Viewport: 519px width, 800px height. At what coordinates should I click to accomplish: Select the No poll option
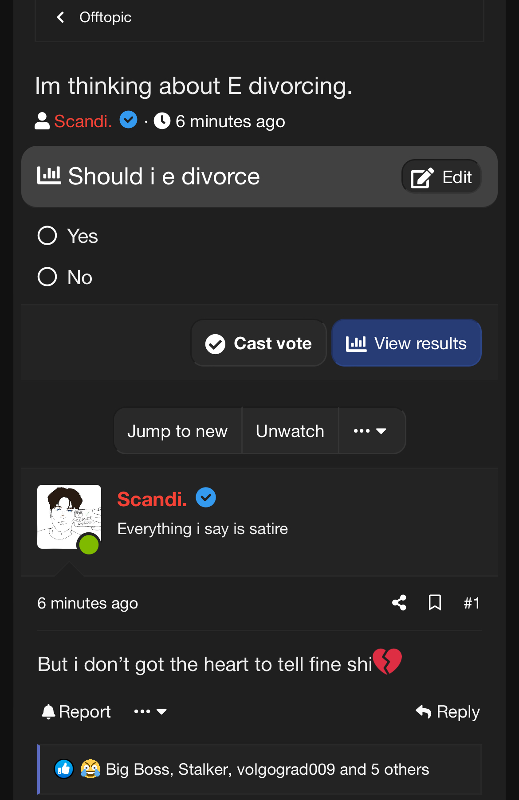(x=65, y=277)
